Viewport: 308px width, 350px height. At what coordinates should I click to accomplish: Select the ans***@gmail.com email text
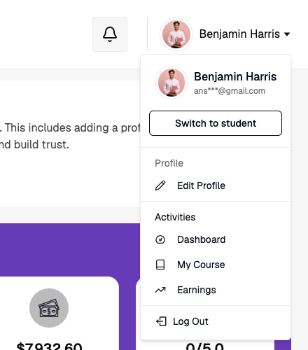tap(230, 91)
